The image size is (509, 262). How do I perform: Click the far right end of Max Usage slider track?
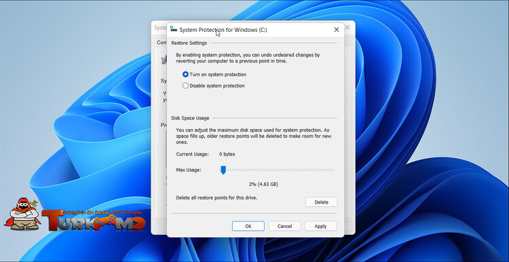point(331,170)
